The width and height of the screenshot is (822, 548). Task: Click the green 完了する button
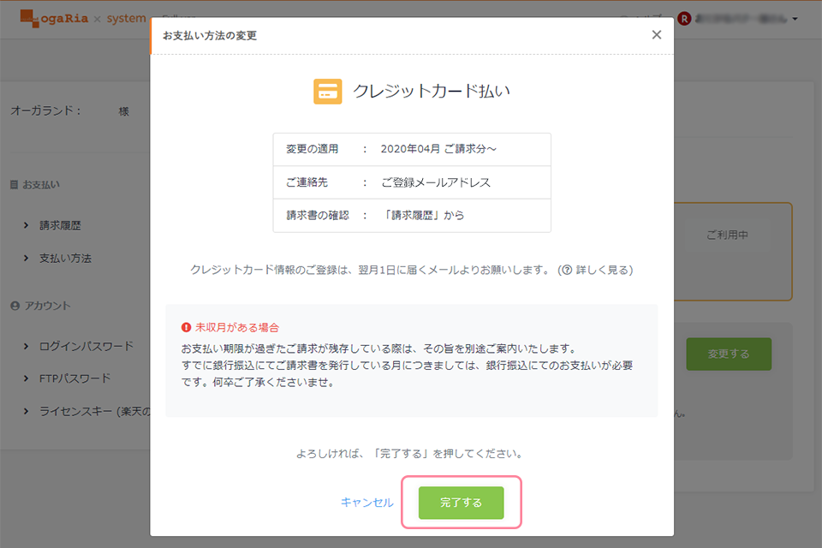[x=461, y=503]
